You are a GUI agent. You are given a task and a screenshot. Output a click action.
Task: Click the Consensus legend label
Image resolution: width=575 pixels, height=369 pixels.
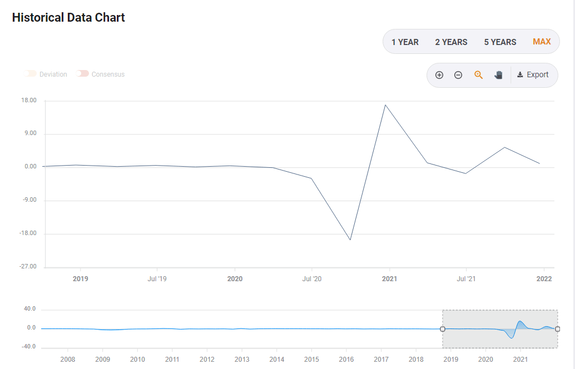point(108,74)
